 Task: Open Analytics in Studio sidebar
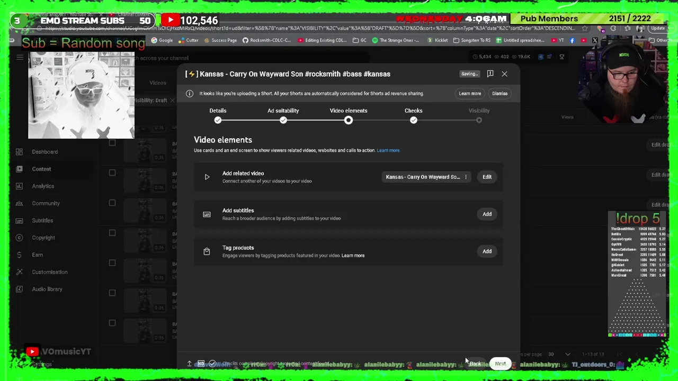[x=43, y=186]
